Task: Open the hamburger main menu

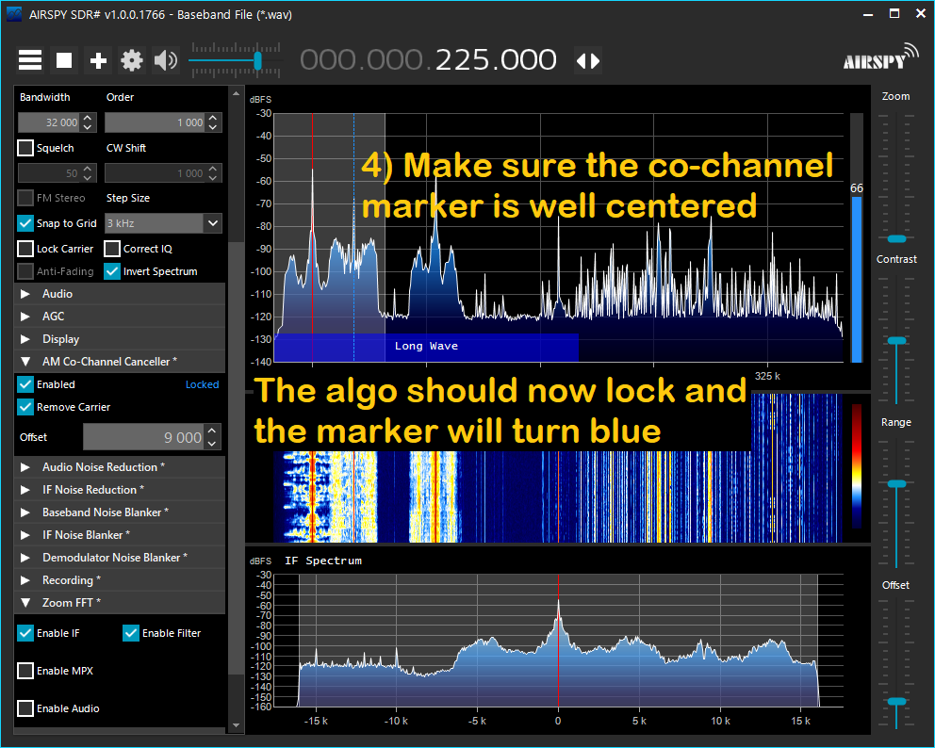Action: click(x=30, y=60)
